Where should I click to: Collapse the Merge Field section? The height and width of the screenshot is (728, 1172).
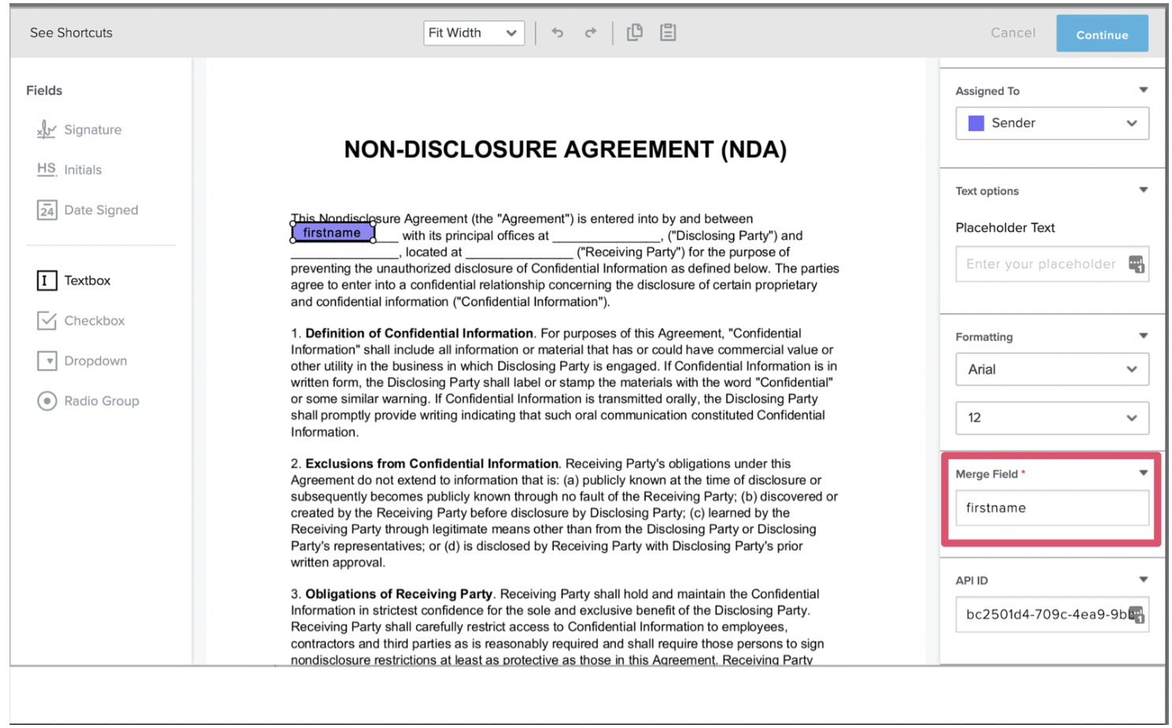[x=1143, y=473]
